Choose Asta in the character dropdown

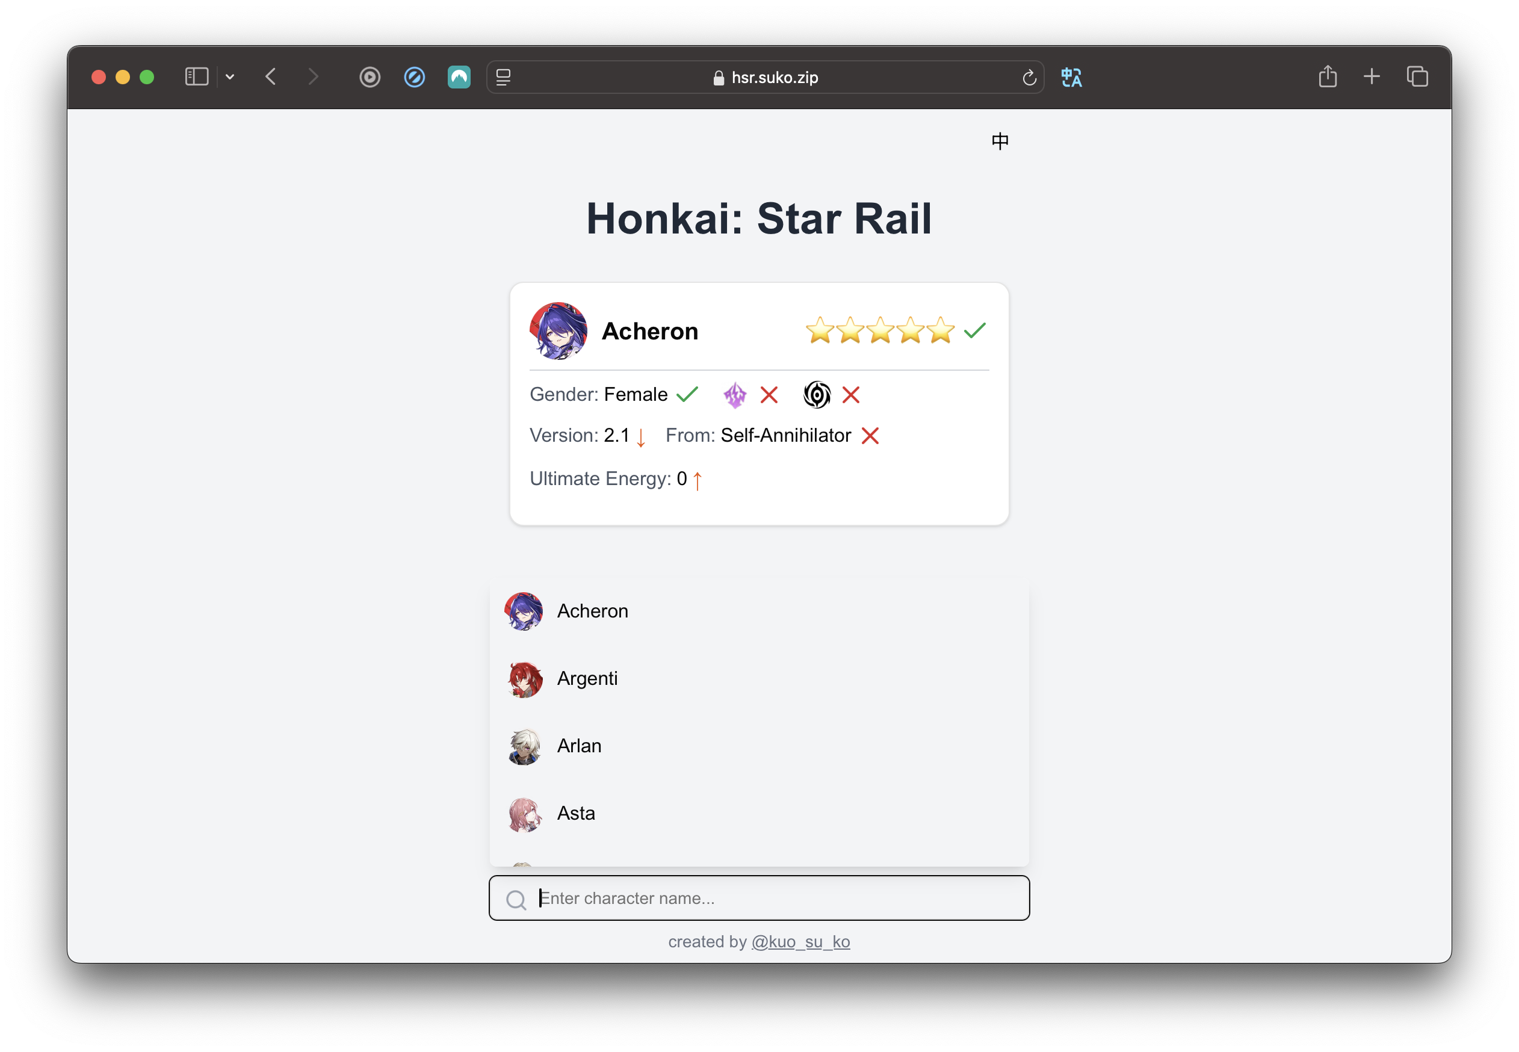[x=575, y=812]
